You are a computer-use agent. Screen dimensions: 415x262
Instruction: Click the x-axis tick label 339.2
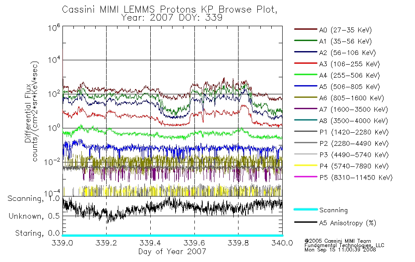[106, 243]
